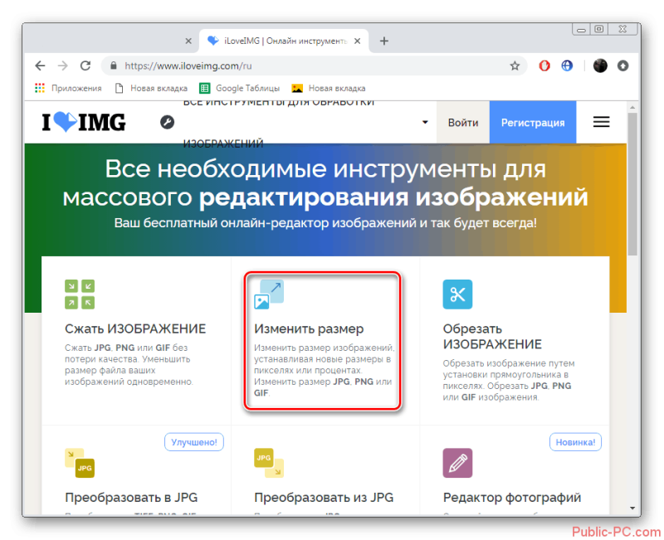The image size is (664, 540).
Task: Click the Приложения bookmarks label
Action: (76, 88)
